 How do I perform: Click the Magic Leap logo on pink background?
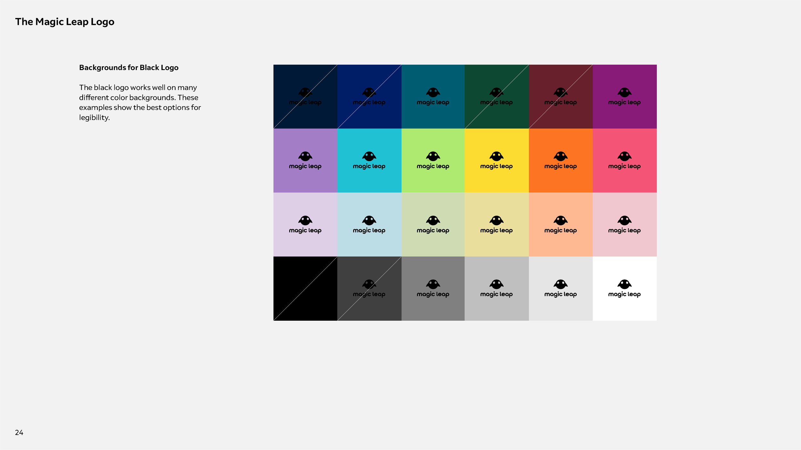[x=624, y=160]
